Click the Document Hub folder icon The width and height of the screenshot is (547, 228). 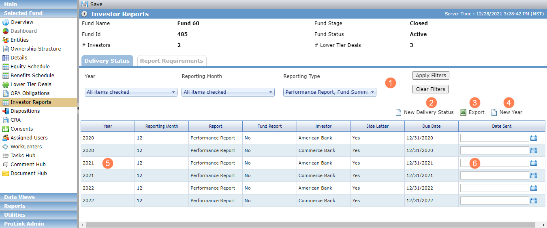6,173
